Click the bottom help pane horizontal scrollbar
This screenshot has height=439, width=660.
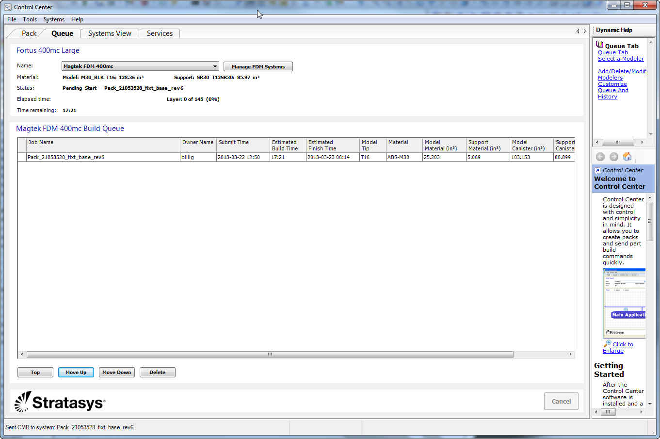[608, 412]
